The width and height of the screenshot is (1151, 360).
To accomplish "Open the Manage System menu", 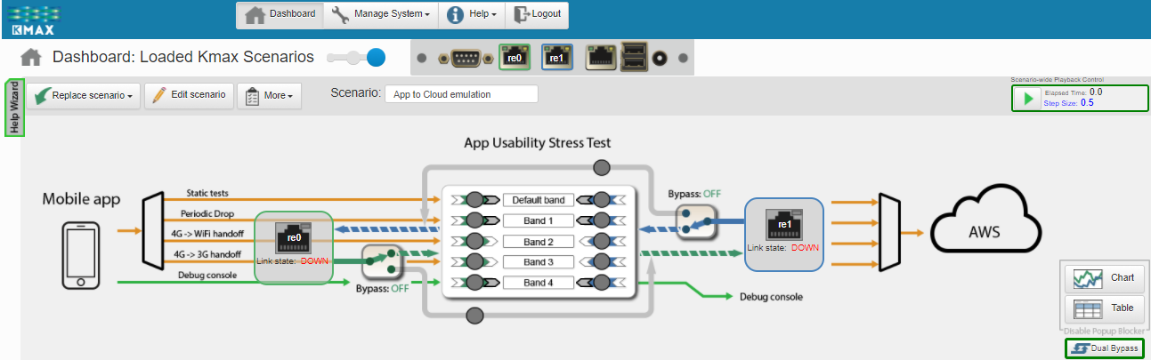I will [x=381, y=14].
